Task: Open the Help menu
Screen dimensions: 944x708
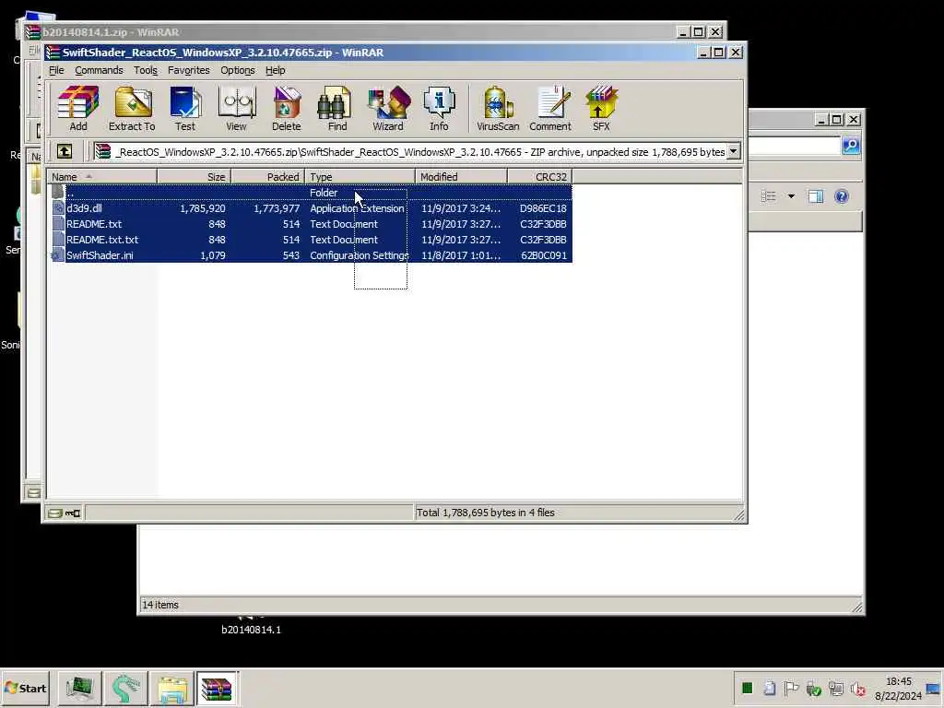Action: 275,70
